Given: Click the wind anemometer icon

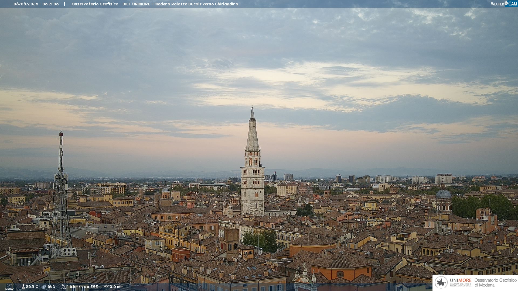Looking at the screenshot, I should (x=63, y=287).
